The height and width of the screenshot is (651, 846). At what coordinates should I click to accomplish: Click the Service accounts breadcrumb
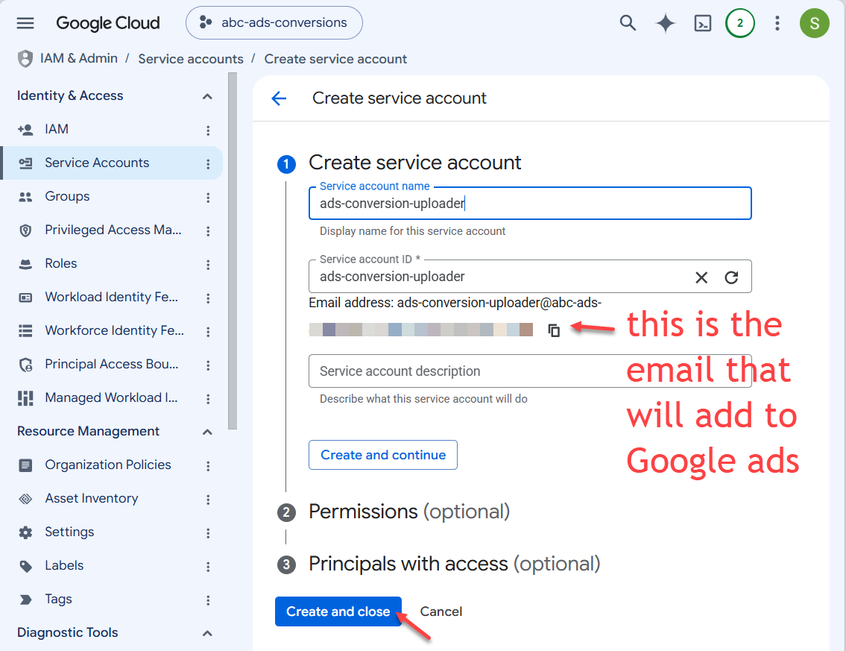coord(191,59)
